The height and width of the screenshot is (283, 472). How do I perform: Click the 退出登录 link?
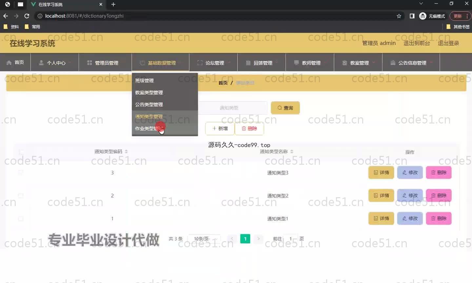pos(448,43)
